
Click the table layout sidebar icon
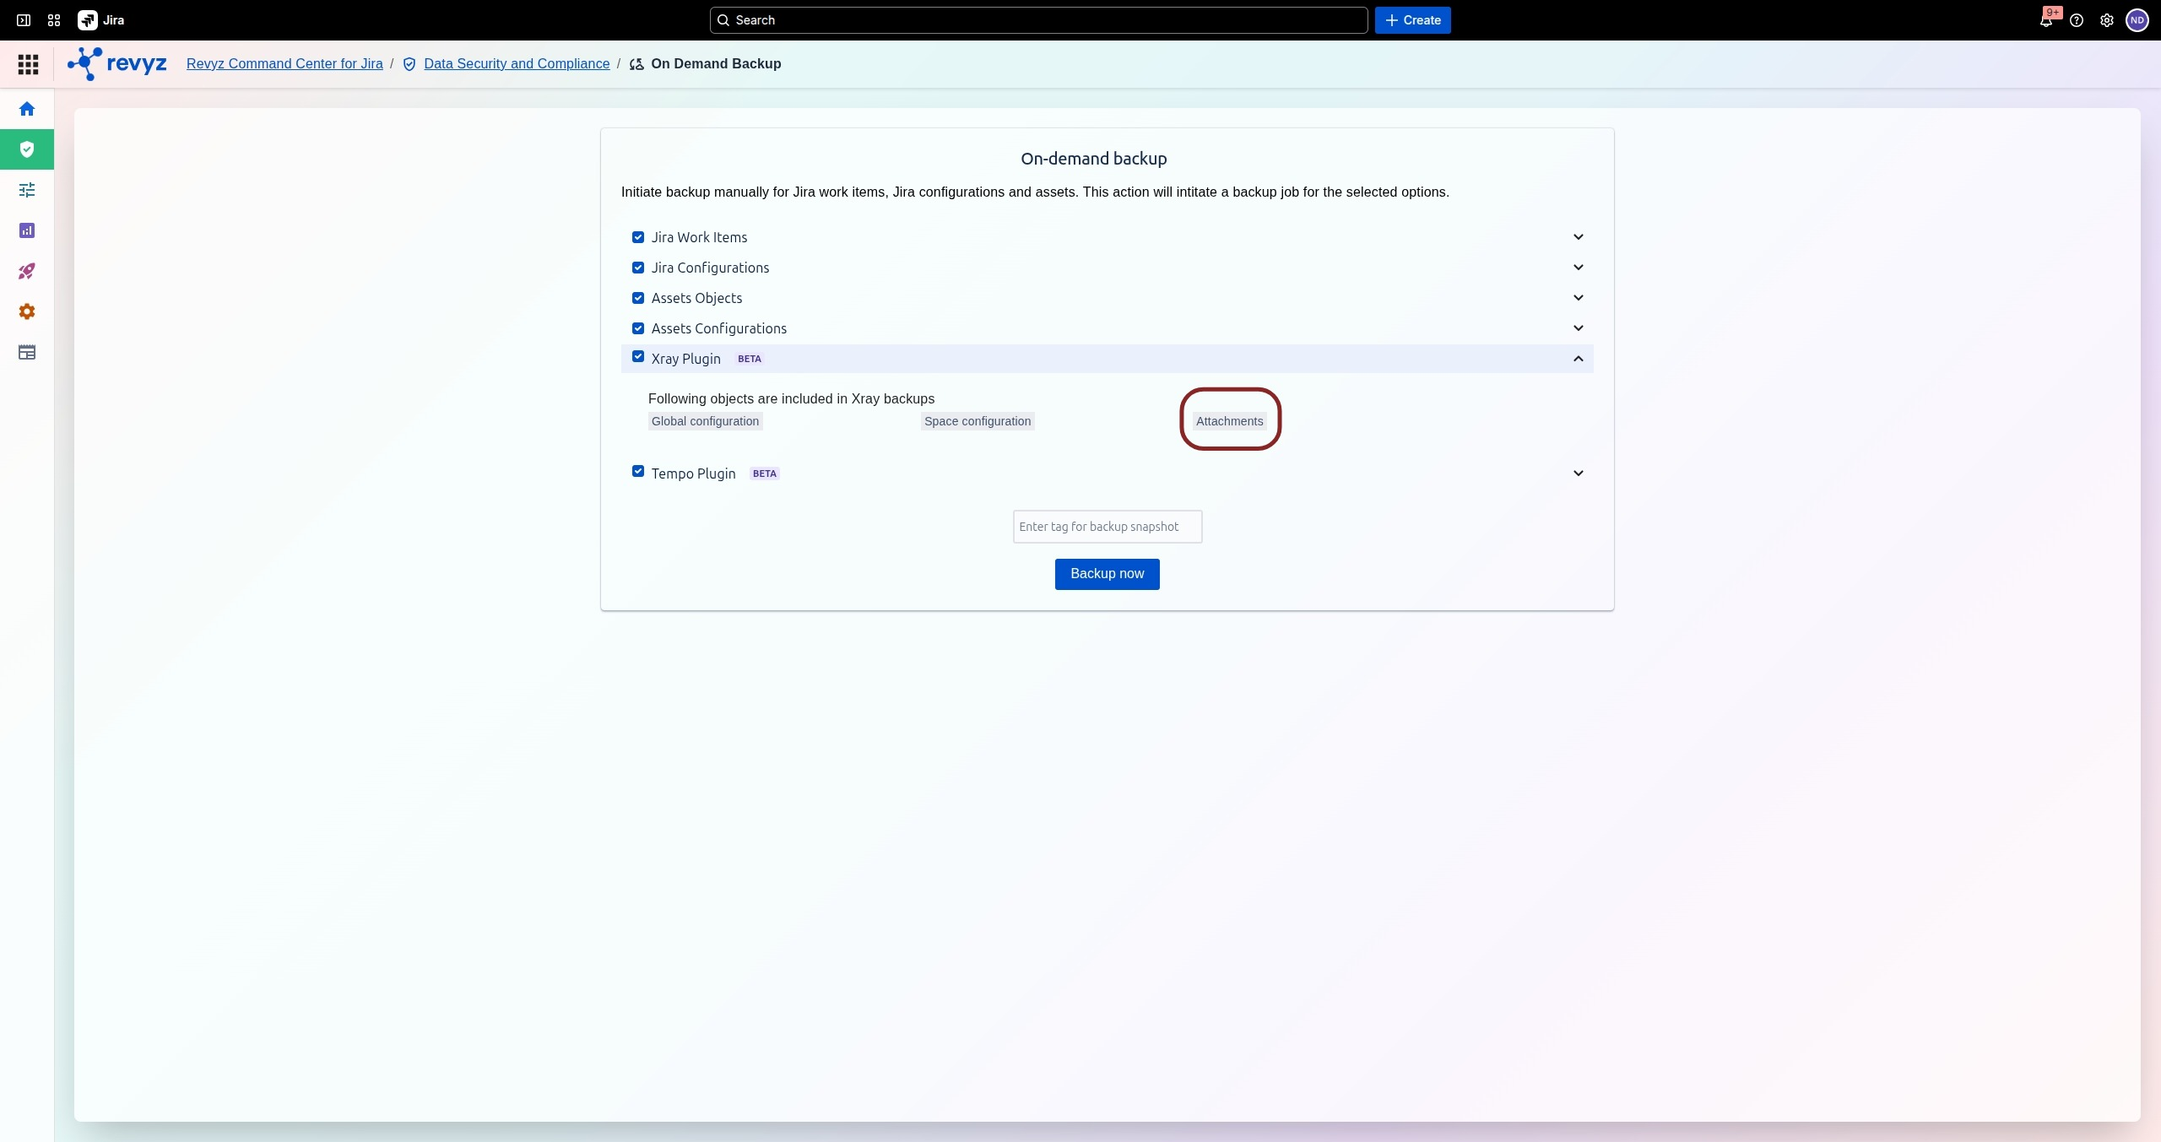coord(27,352)
